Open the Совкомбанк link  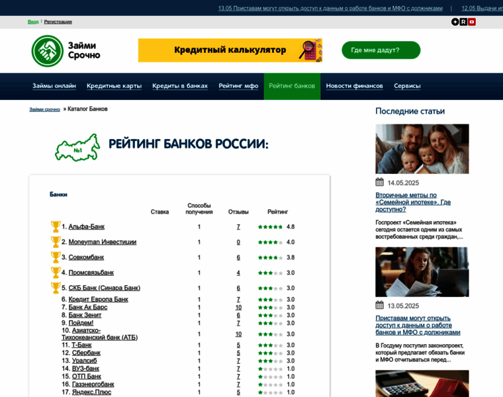tap(86, 257)
